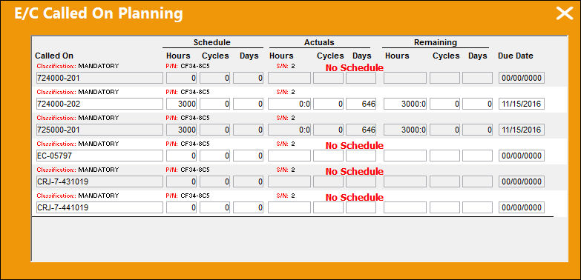The image size is (581, 280).
Task: Click the Called On column header
Action: click(54, 56)
